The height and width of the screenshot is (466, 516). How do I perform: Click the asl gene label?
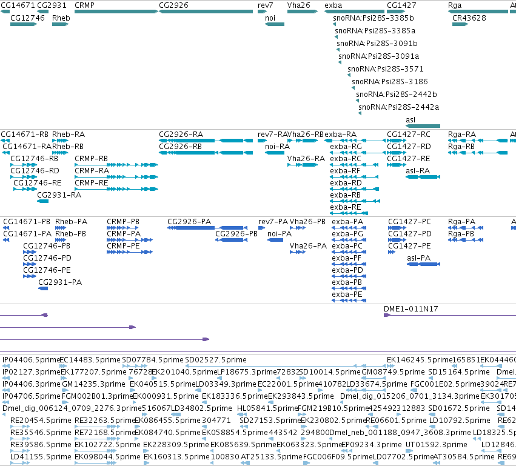click(410, 120)
